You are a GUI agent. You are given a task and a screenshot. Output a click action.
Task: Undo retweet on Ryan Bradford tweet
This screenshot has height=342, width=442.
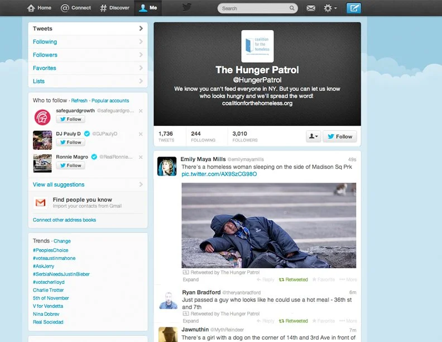click(x=293, y=321)
